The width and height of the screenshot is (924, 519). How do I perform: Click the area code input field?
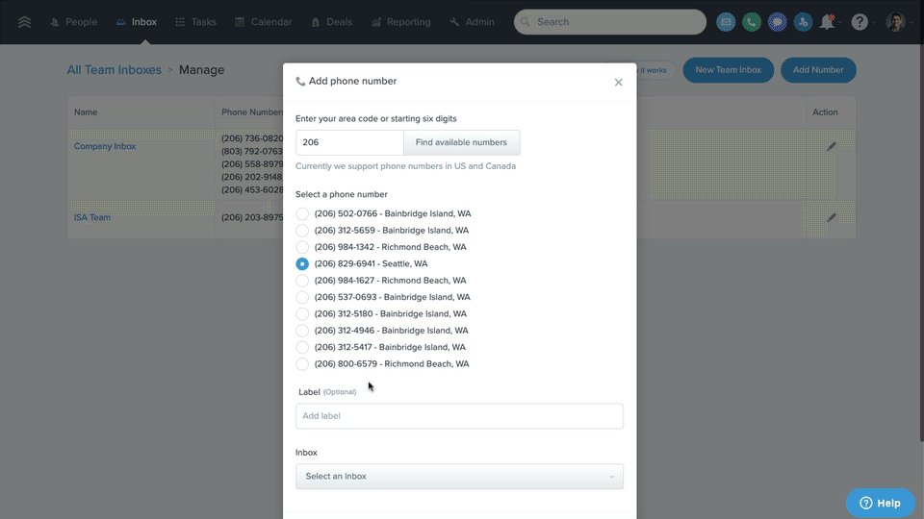point(349,142)
